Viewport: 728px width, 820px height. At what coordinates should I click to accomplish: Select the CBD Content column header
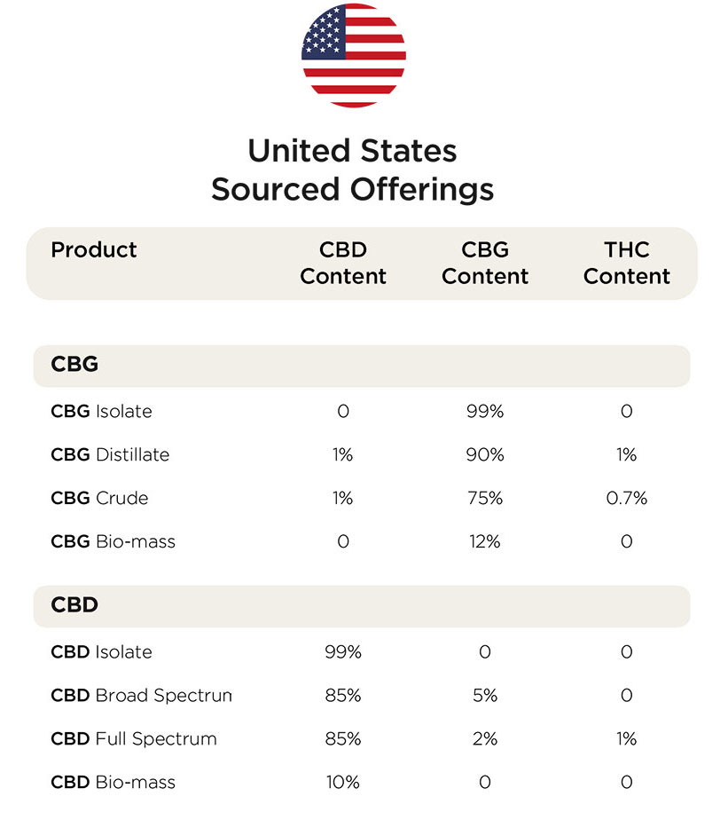pos(343,263)
